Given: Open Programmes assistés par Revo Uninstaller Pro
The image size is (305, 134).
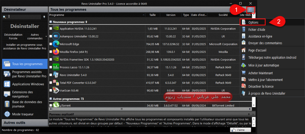Looking at the screenshot, I should [25, 74].
